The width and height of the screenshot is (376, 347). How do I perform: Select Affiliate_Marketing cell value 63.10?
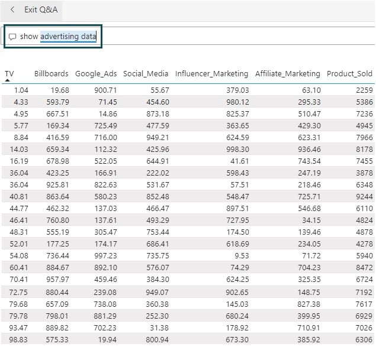pyautogui.click(x=311, y=90)
